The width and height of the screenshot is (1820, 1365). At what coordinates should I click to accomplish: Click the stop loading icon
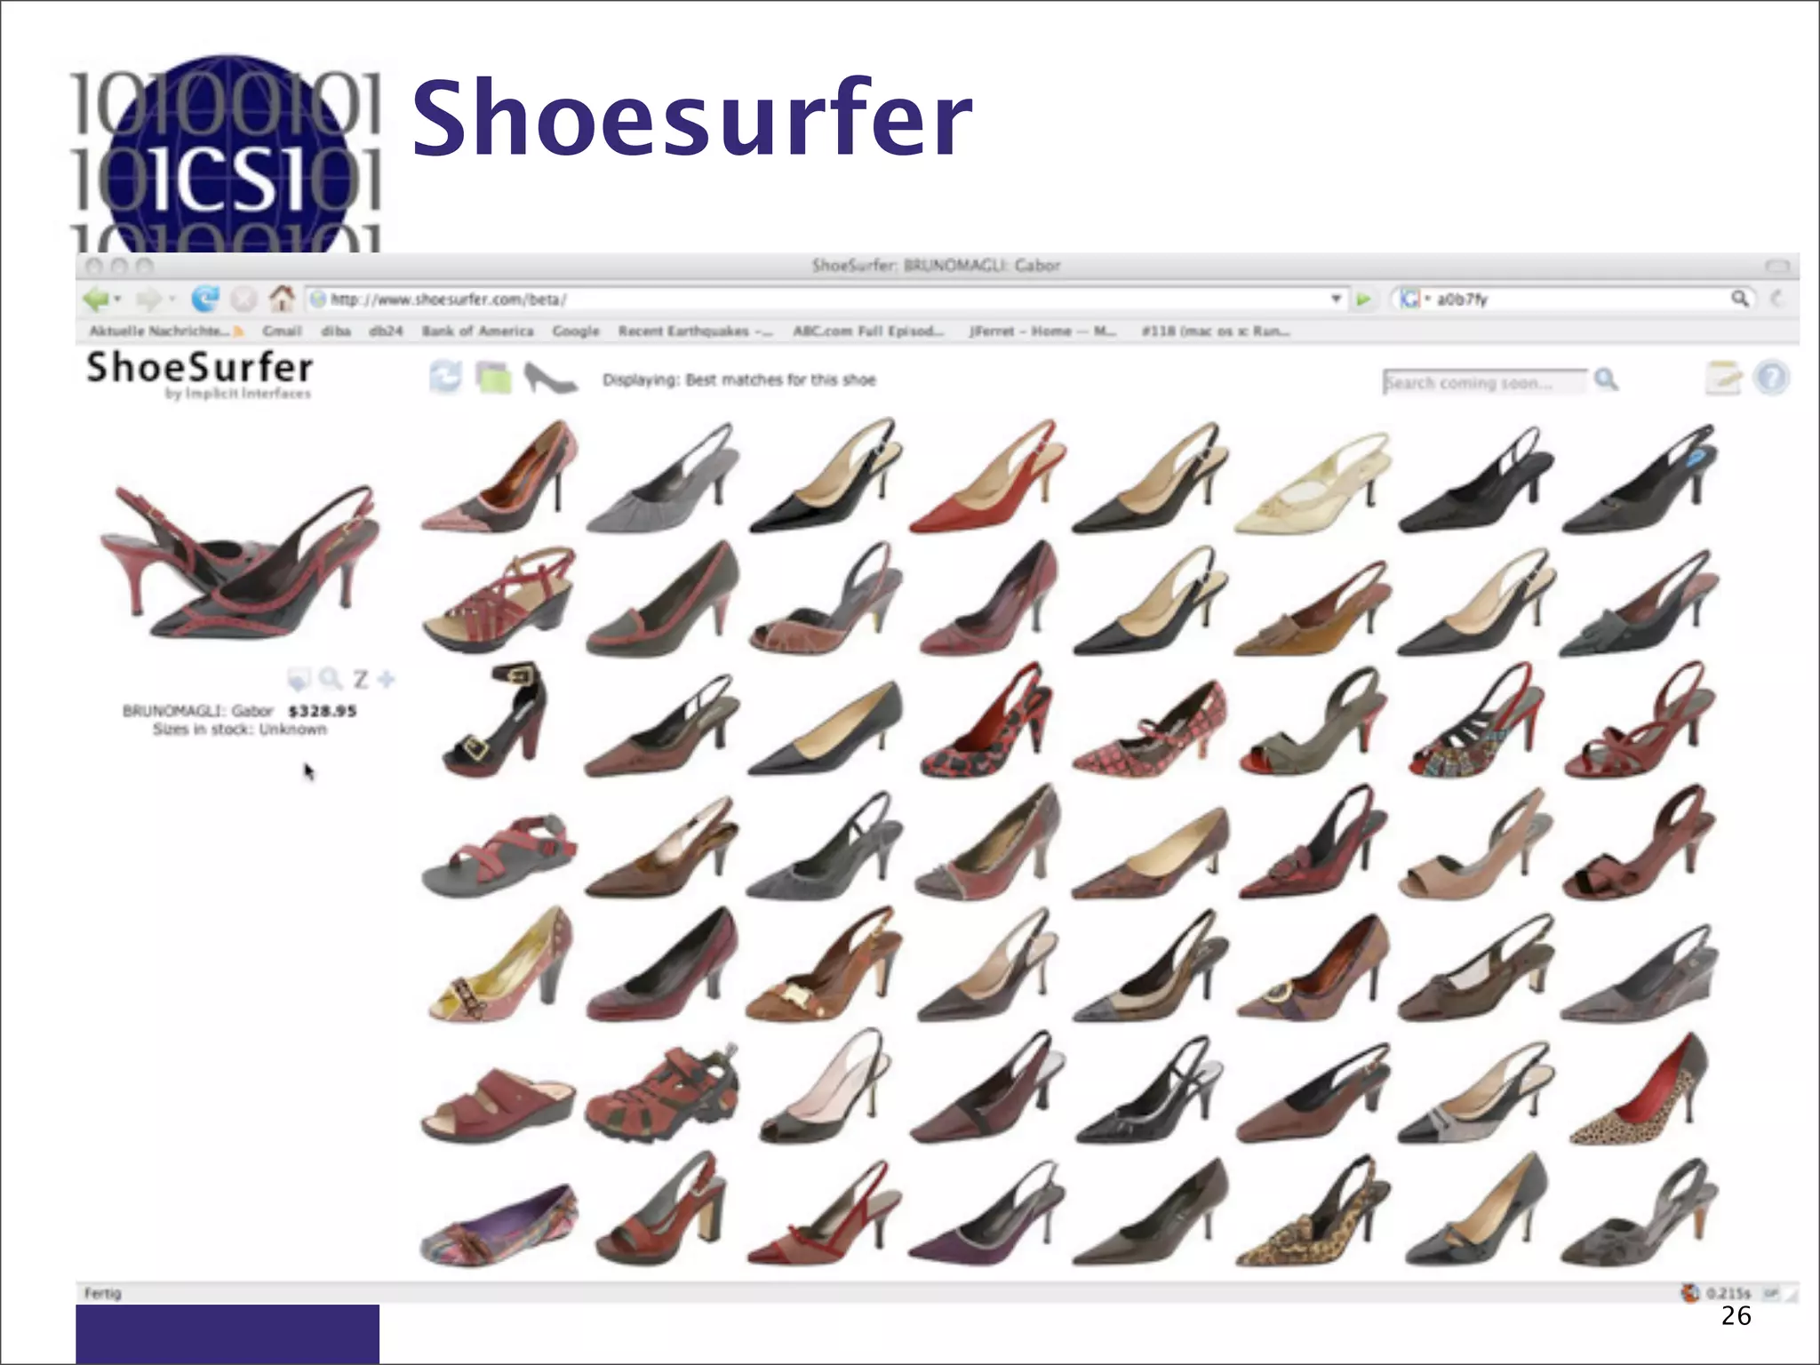click(x=244, y=299)
